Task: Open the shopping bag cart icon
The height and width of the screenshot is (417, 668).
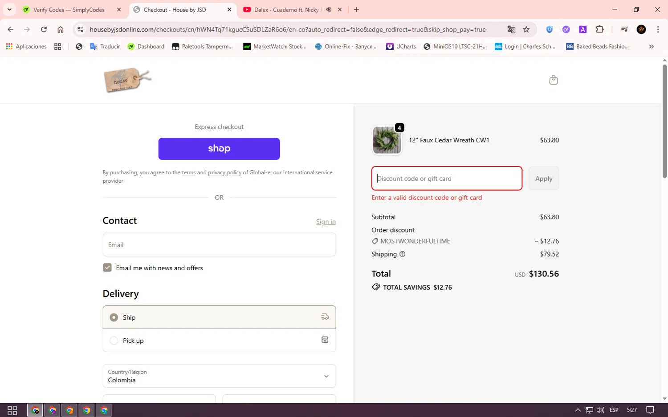Action: pos(554,80)
